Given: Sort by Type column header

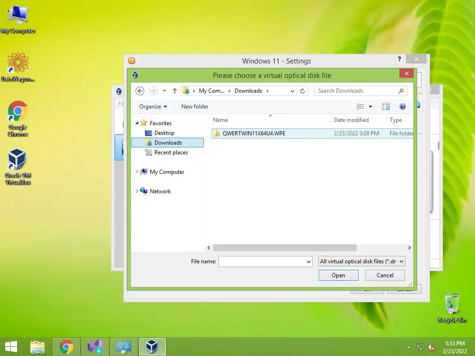Looking at the screenshot, I should click(396, 120).
